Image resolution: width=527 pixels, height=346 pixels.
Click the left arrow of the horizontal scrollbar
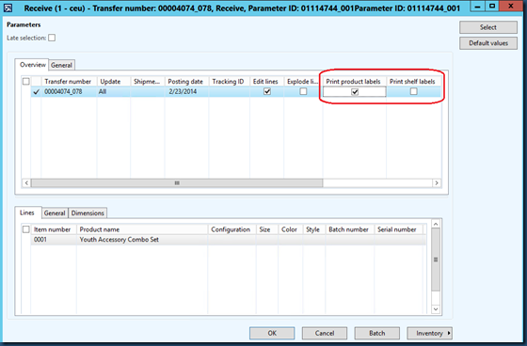pos(26,183)
